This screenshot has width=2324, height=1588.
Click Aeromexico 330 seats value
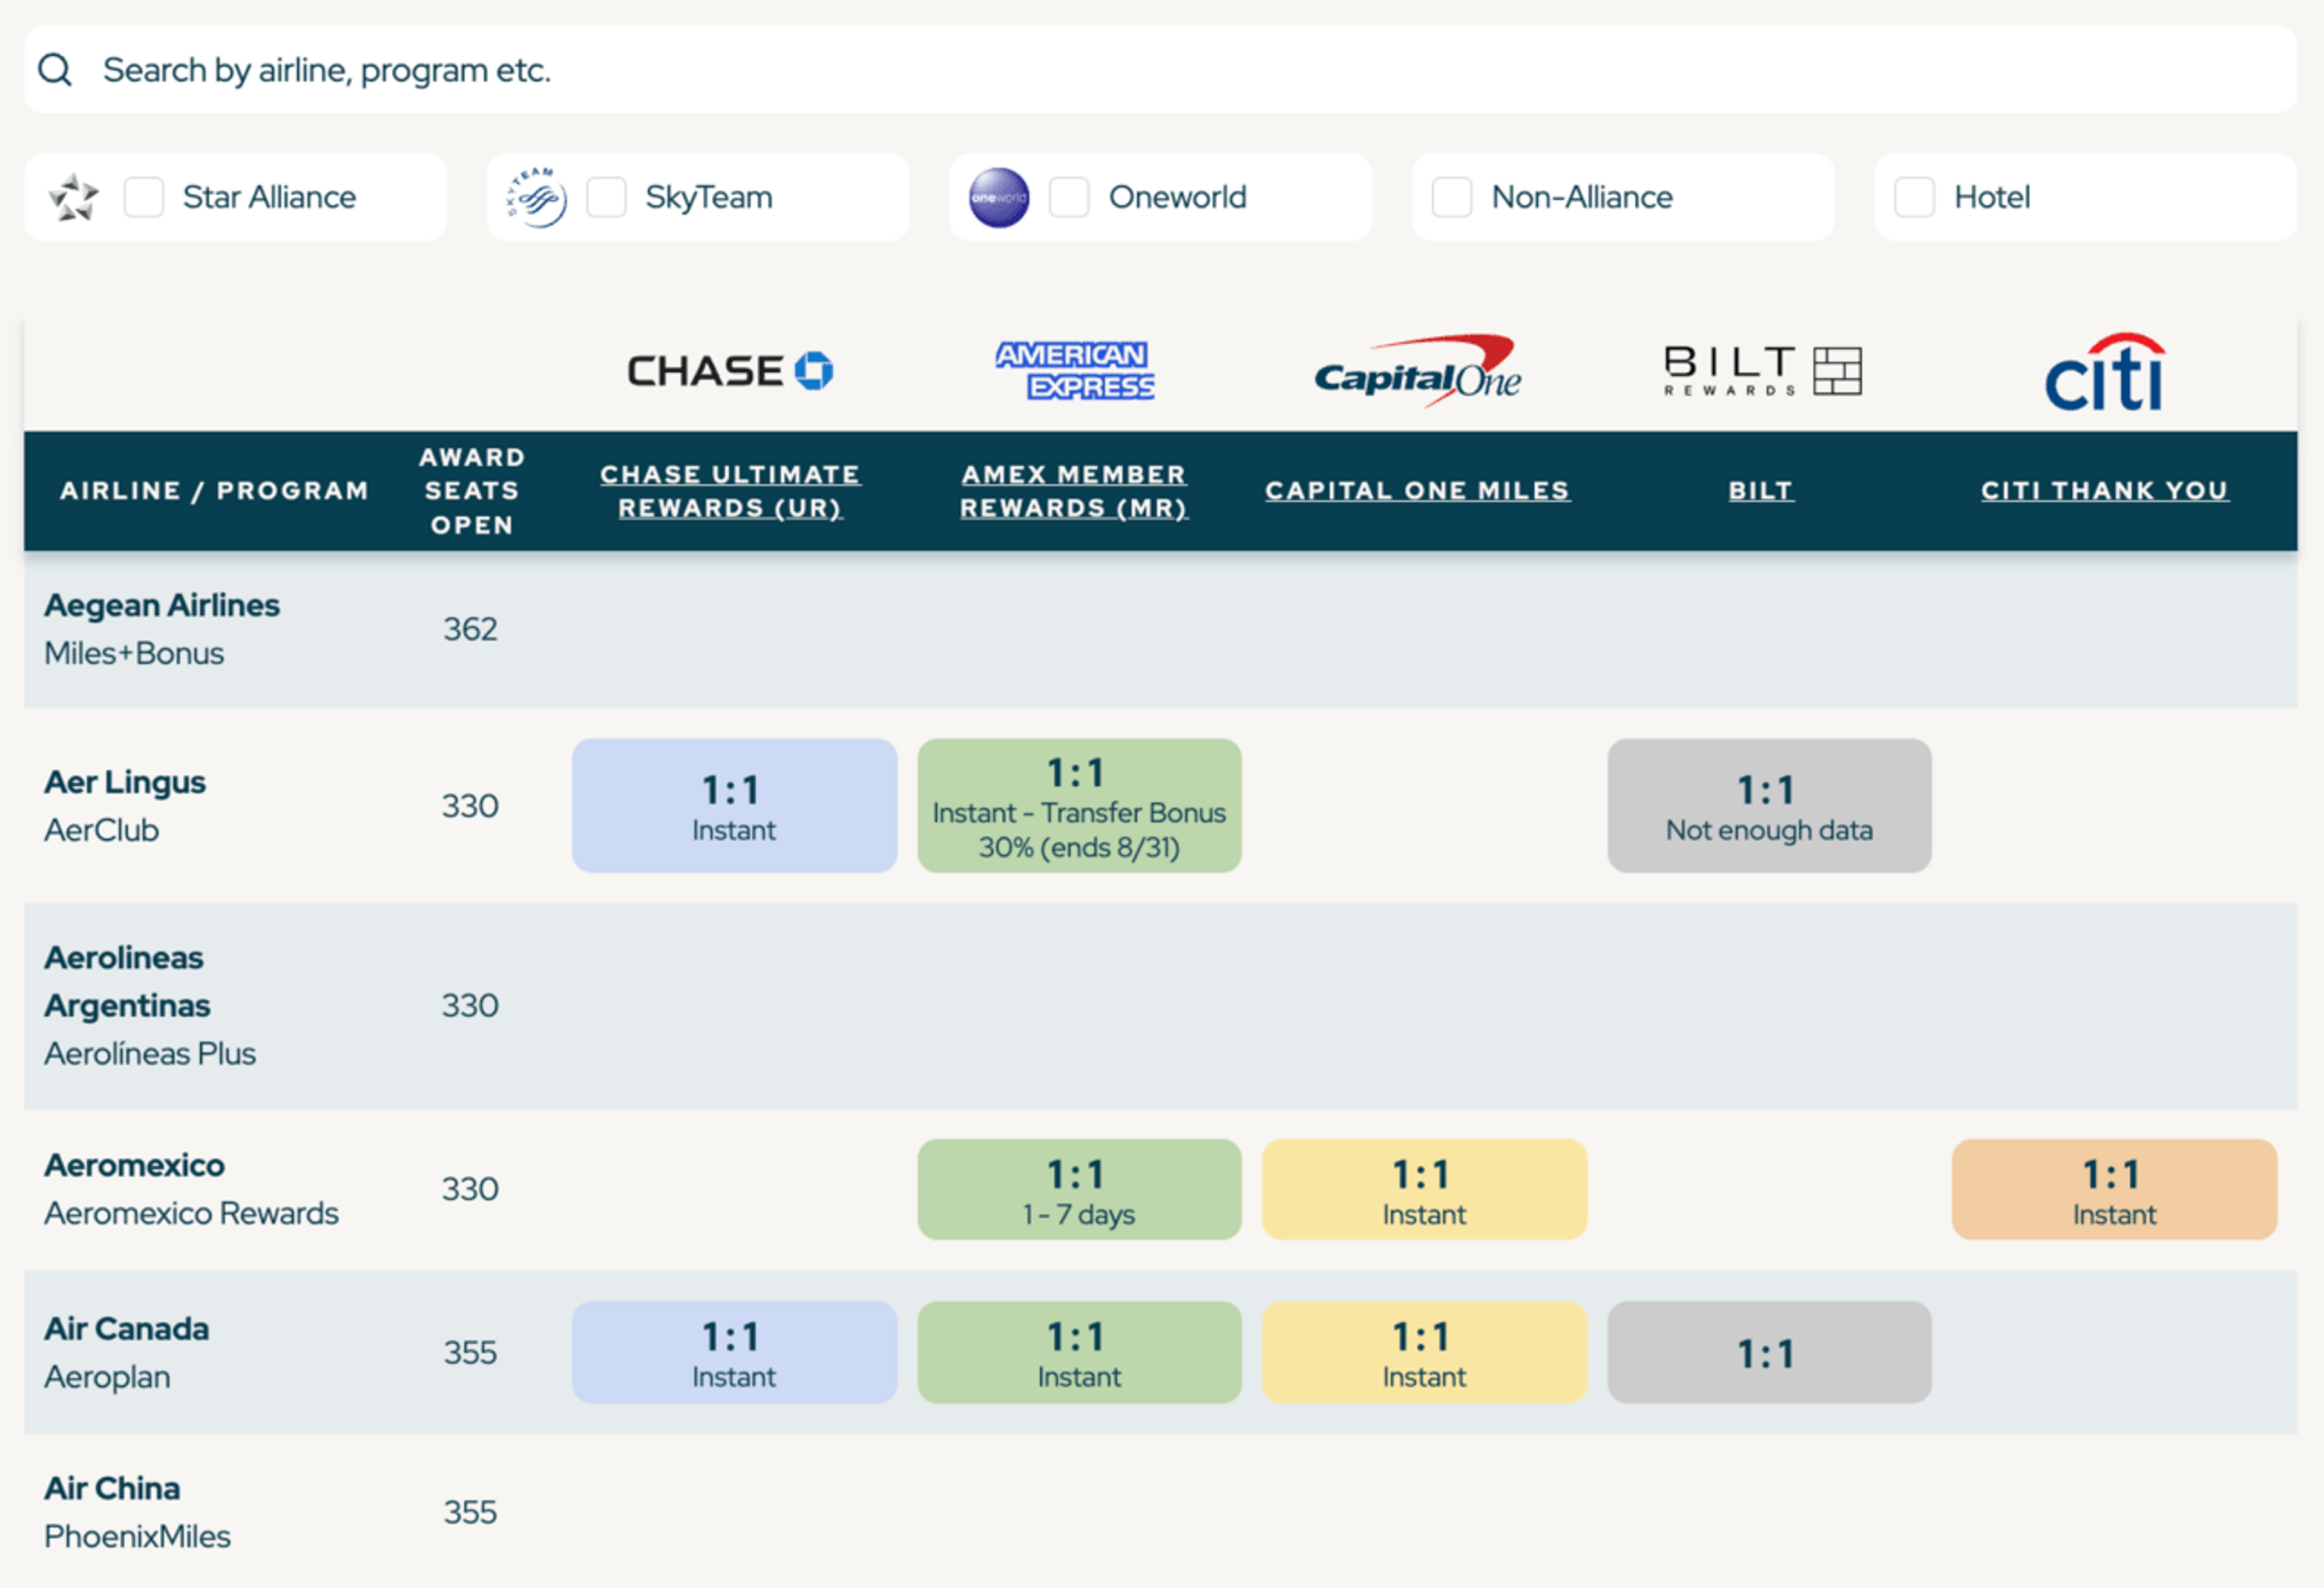tap(470, 1189)
